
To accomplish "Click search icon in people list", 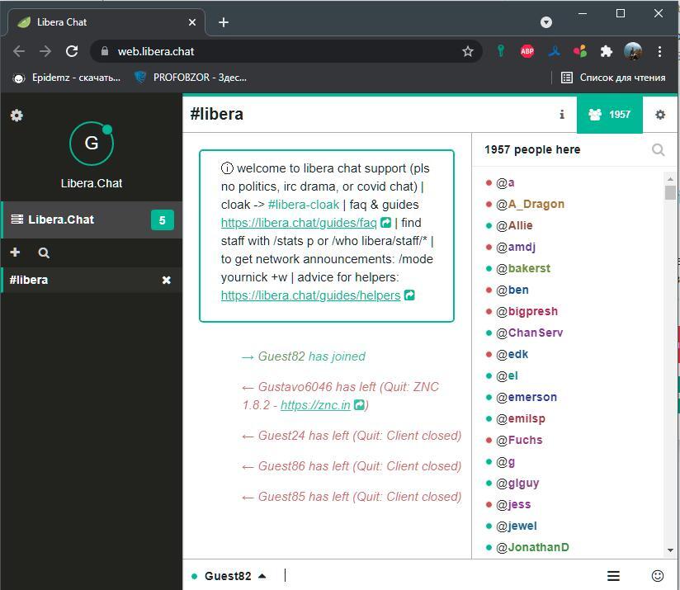I will tap(658, 149).
